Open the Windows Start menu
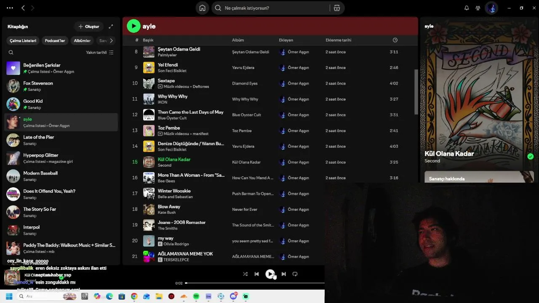This screenshot has height=303, width=539. (x=9, y=296)
